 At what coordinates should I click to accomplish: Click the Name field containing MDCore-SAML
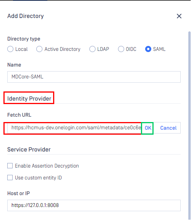[94, 77]
